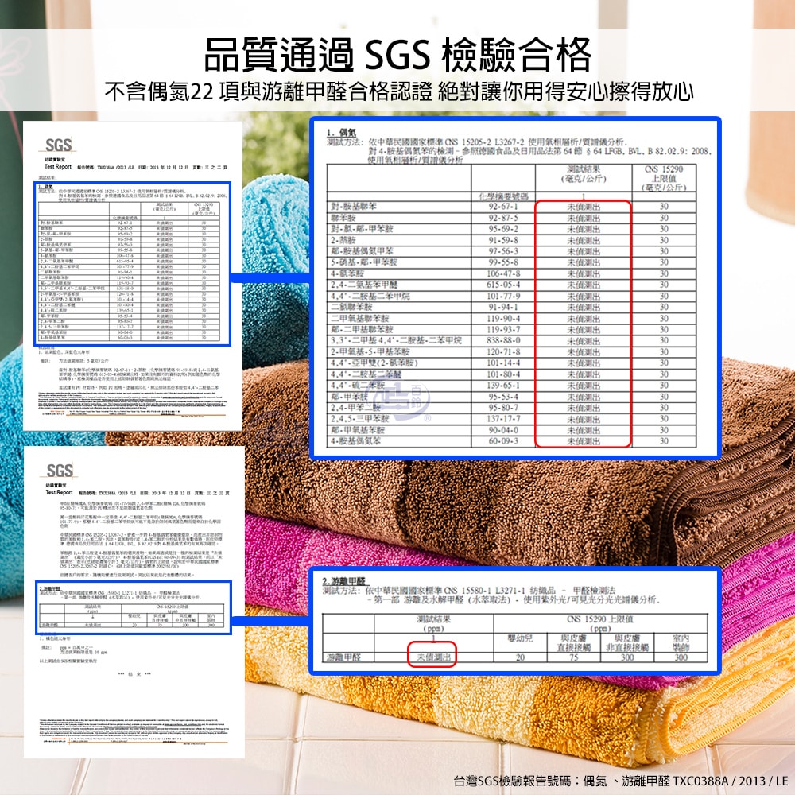Select CAS number 120-71-8
Screen dimensions: 795x795
(x=503, y=352)
